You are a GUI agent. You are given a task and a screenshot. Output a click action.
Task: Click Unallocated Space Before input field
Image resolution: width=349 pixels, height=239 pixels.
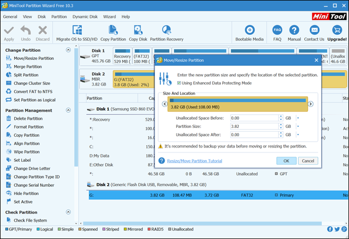pyautogui.click(x=254, y=118)
